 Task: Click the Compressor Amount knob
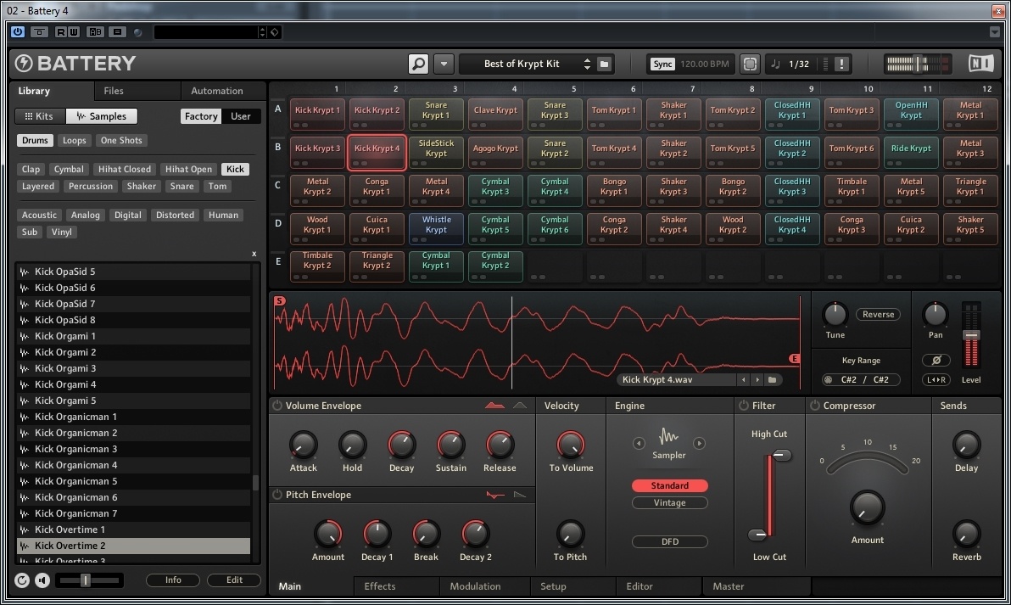867,507
